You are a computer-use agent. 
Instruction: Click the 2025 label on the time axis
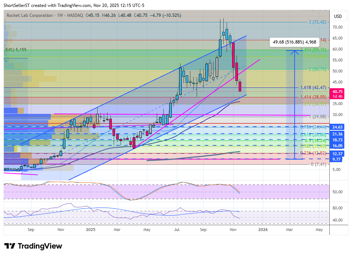click(x=91, y=230)
